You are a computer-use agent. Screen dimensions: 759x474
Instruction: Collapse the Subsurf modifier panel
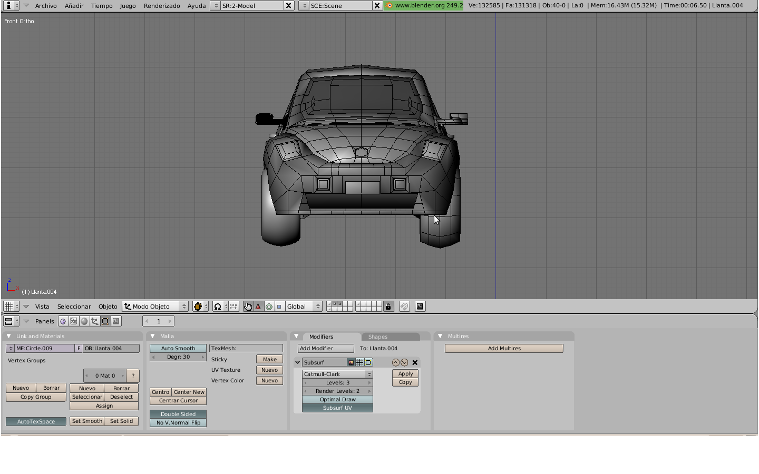tap(298, 362)
